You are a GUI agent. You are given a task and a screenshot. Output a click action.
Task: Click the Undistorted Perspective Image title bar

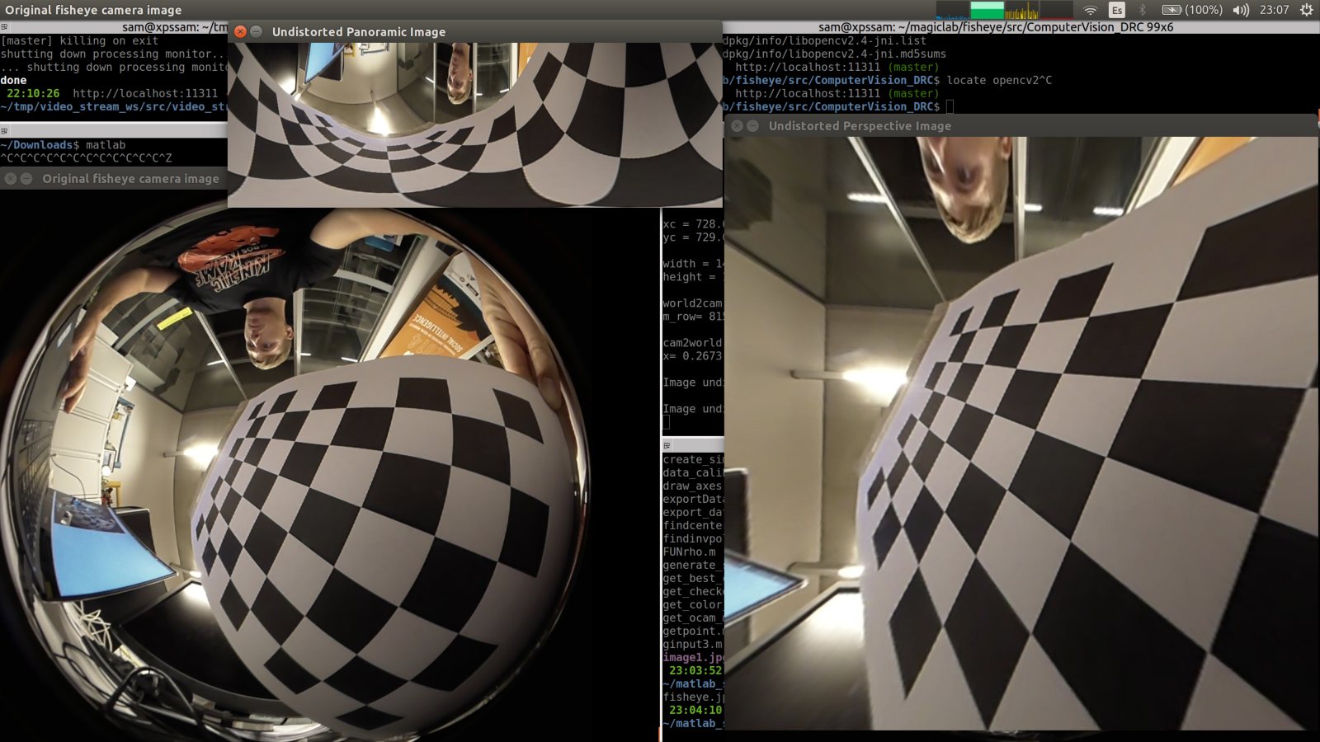tap(1021, 126)
